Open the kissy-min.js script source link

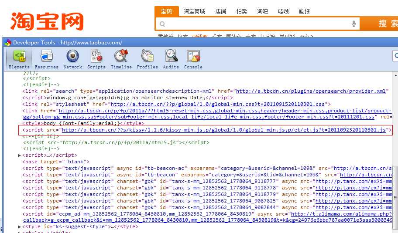pyautogui.click(x=224, y=130)
